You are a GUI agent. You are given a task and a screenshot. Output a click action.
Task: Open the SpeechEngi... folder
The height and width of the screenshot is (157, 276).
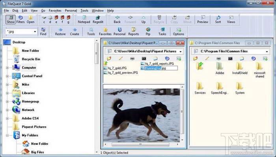[220, 88]
